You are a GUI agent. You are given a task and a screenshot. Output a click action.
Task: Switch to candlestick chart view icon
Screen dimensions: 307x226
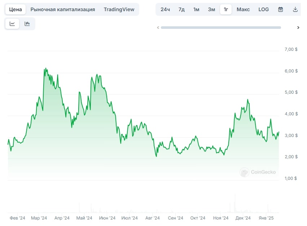tap(27, 24)
